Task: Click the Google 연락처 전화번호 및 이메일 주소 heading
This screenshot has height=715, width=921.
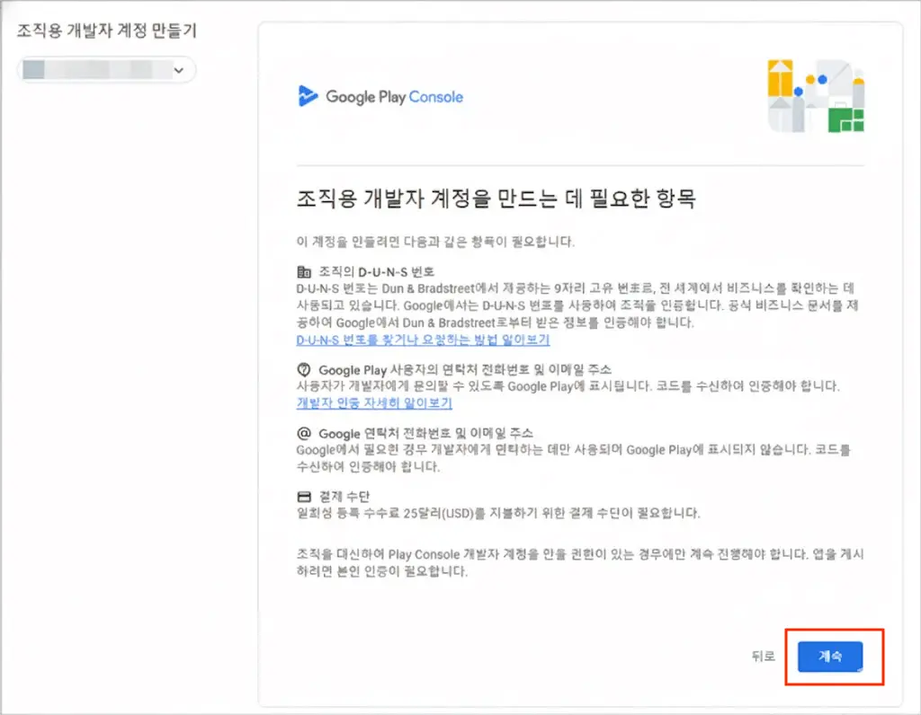Action: pyautogui.click(x=425, y=434)
